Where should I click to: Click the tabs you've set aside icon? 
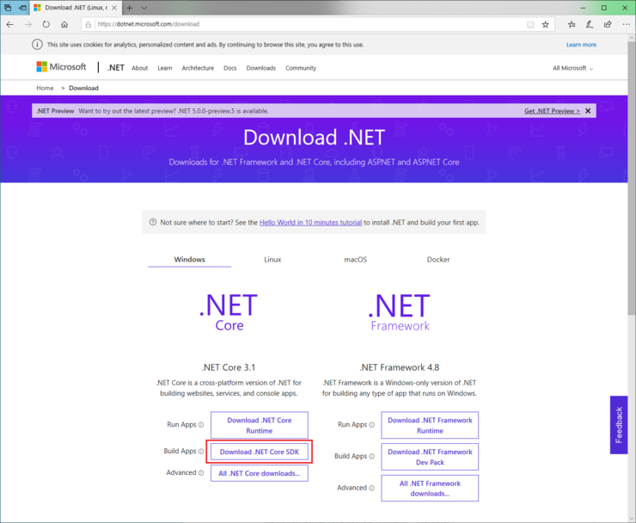8,8
